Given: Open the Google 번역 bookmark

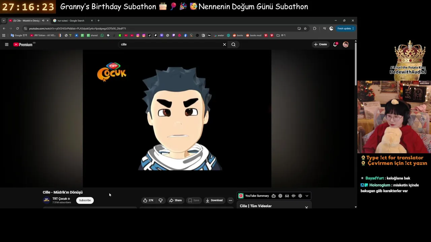Looking at the screenshot, I should click(x=19, y=35).
